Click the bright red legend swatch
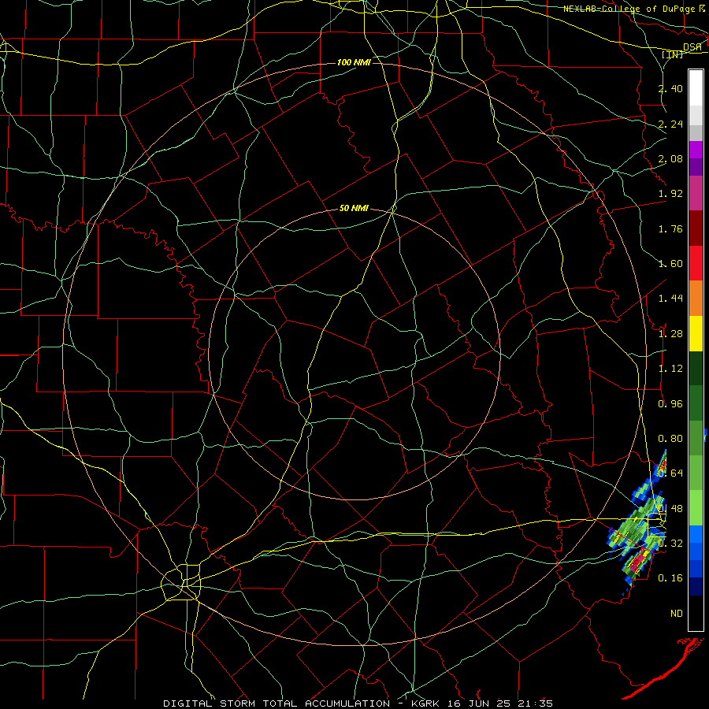Viewport: 709px width, 709px height. (x=696, y=263)
